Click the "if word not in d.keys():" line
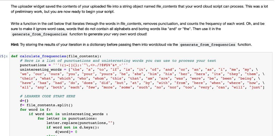 [72, 127]
